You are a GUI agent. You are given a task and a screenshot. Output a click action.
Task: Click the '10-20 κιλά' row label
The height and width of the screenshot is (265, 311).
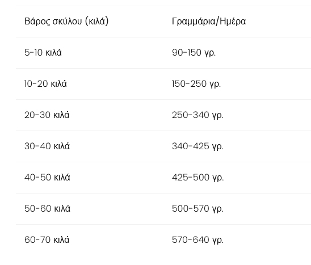click(45, 84)
